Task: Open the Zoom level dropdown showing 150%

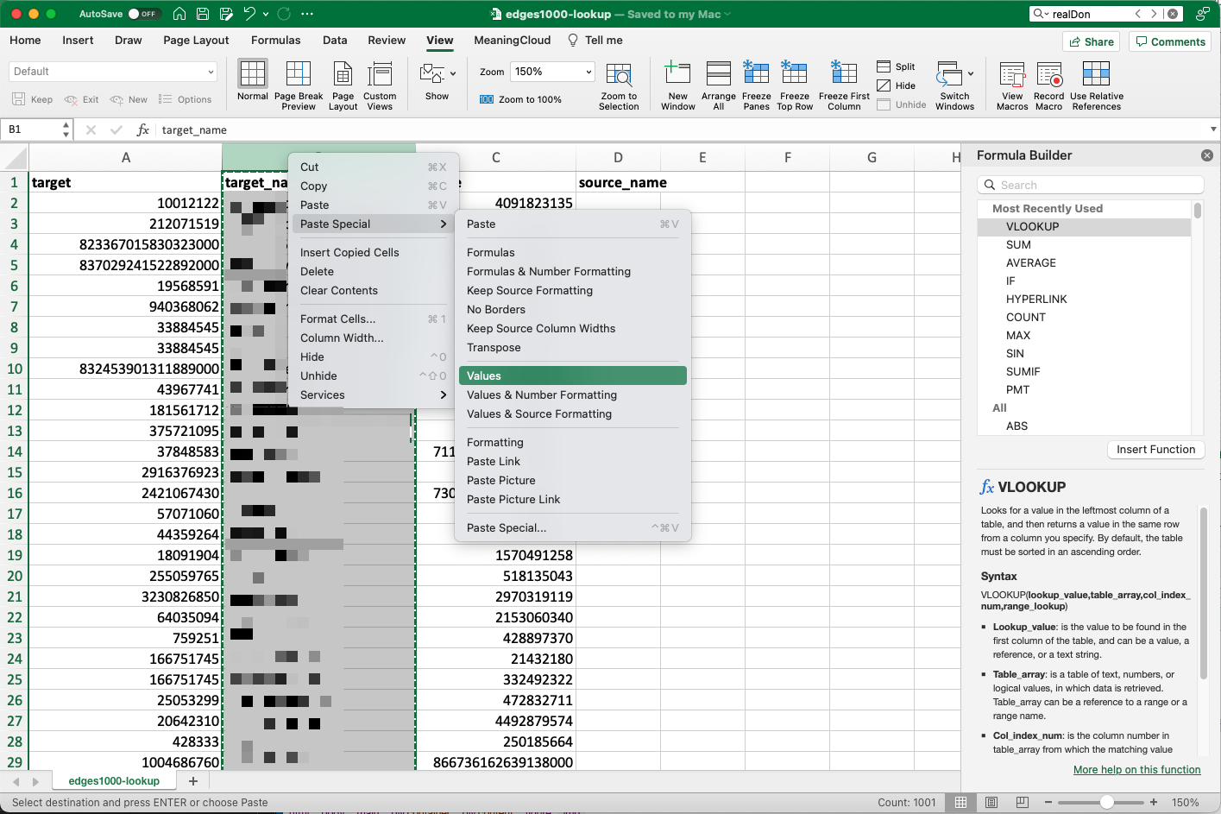Action: pyautogui.click(x=552, y=71)
